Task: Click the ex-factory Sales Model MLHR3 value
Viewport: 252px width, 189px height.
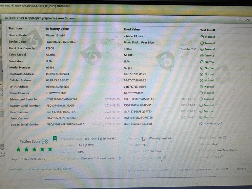Action: click(51, 55)
